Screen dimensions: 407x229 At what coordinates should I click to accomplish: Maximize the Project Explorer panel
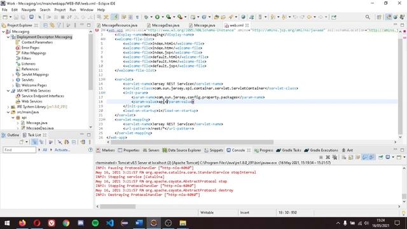point(89,25)
